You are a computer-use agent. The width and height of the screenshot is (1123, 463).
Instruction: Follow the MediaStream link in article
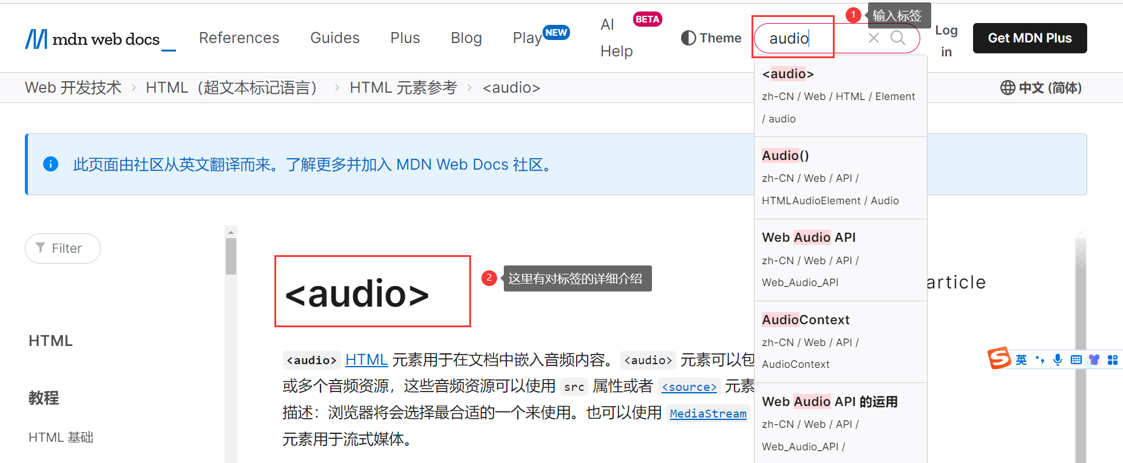coord(708,413)
